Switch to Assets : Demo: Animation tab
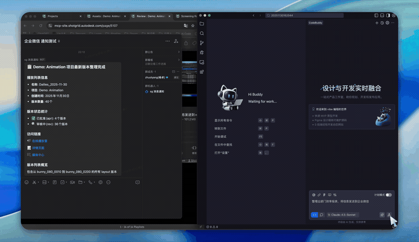 (106, 16)
